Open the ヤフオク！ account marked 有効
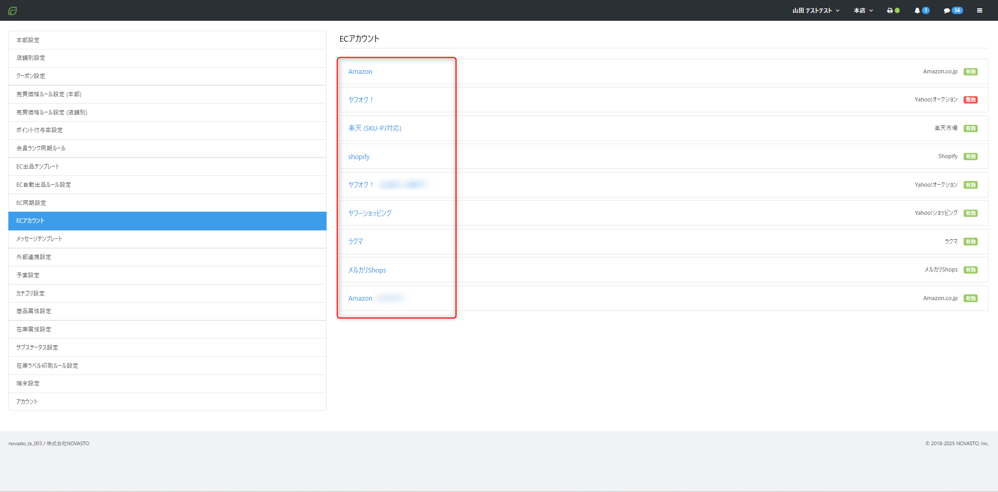Viewport: 998px width, 492px height. pos(361,185)
